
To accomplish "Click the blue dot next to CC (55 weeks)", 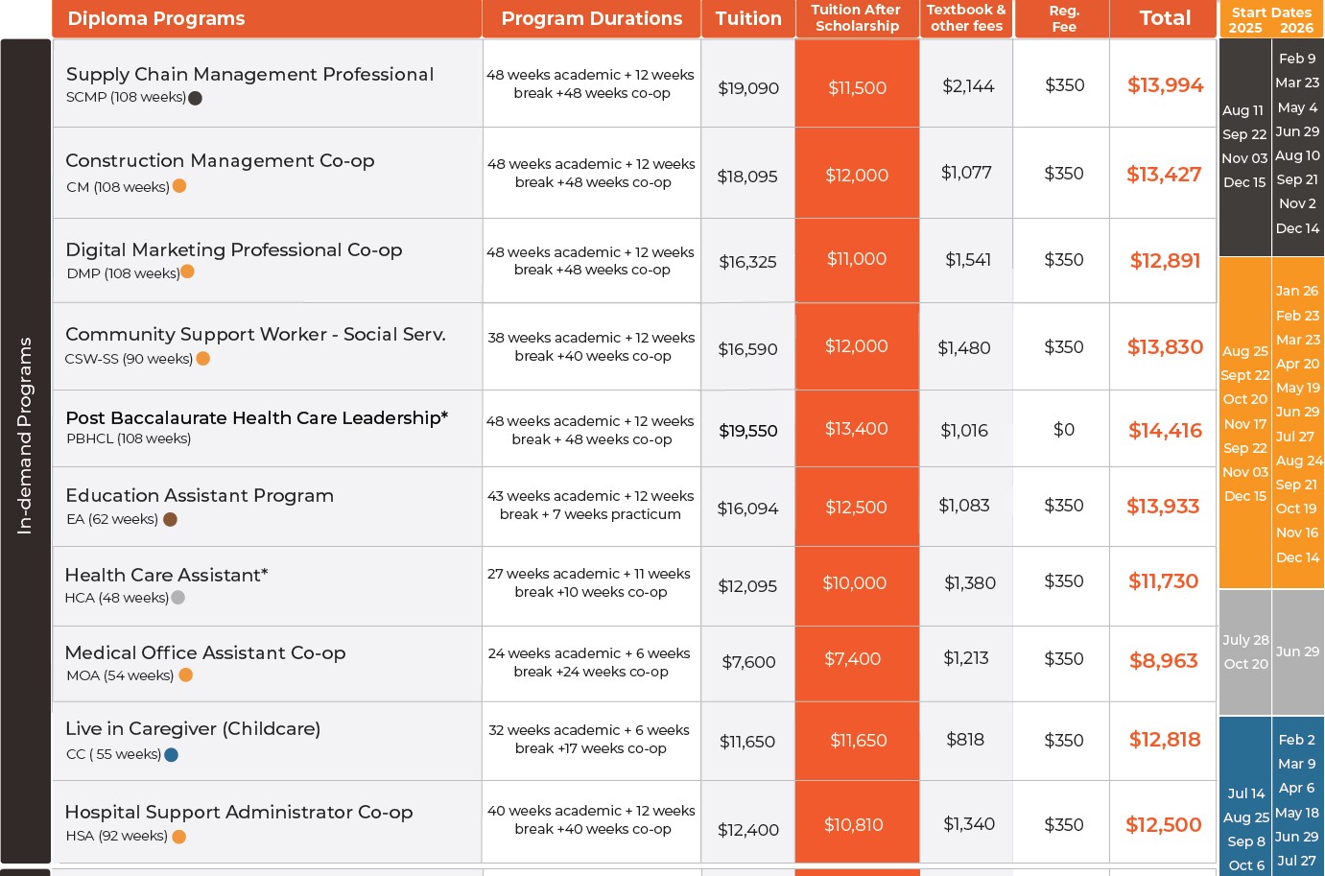I will click(172, 755).
